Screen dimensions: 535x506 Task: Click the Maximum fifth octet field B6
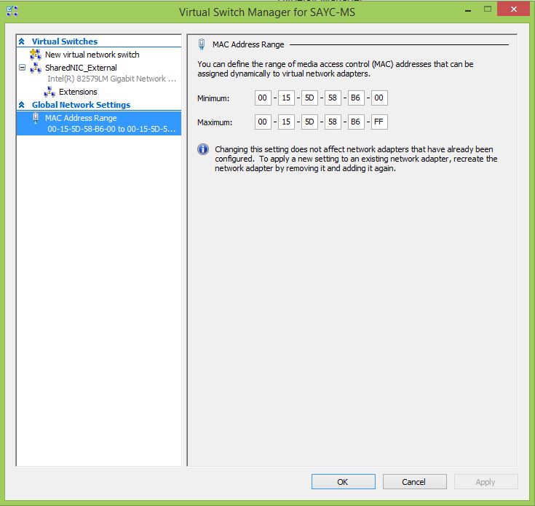pyautogui.click(x=356, y=122)
